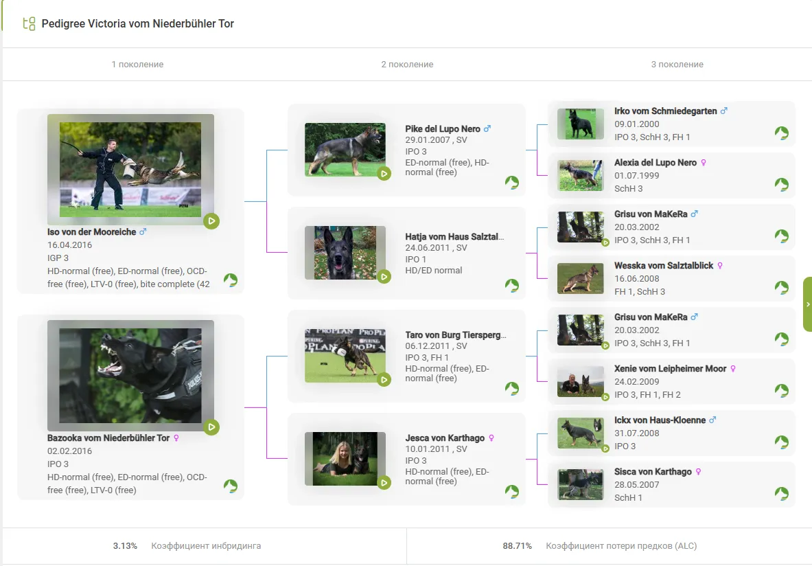The image size is (812, 566).
Task: Open green pedigree icon for Hatja vom Haus Salztalblick
Action: pos(511,285)
